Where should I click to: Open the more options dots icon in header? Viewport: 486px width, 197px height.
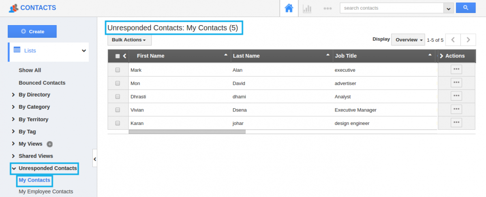(328, 9)
